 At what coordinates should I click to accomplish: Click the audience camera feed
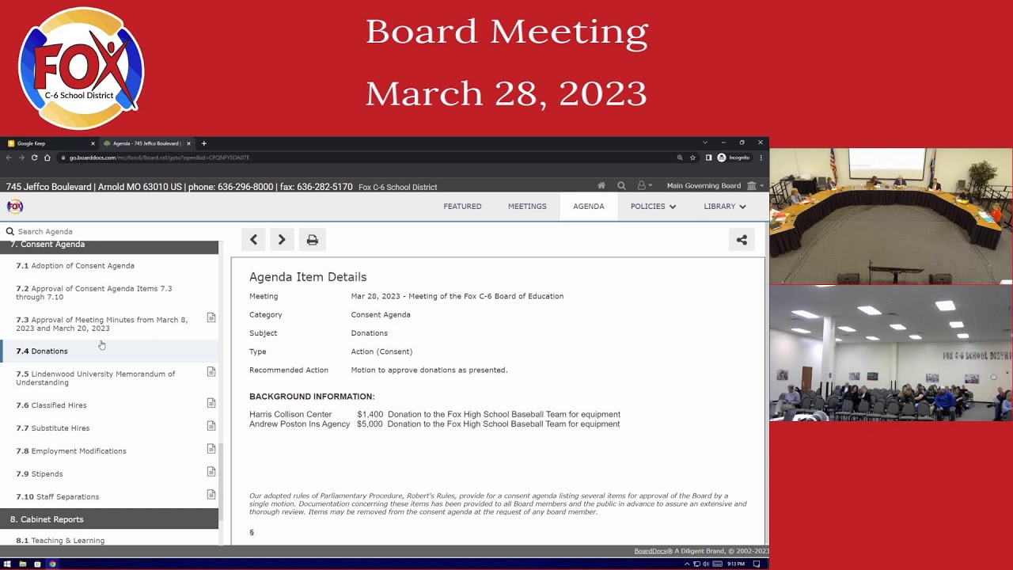[x=891, y=353]
